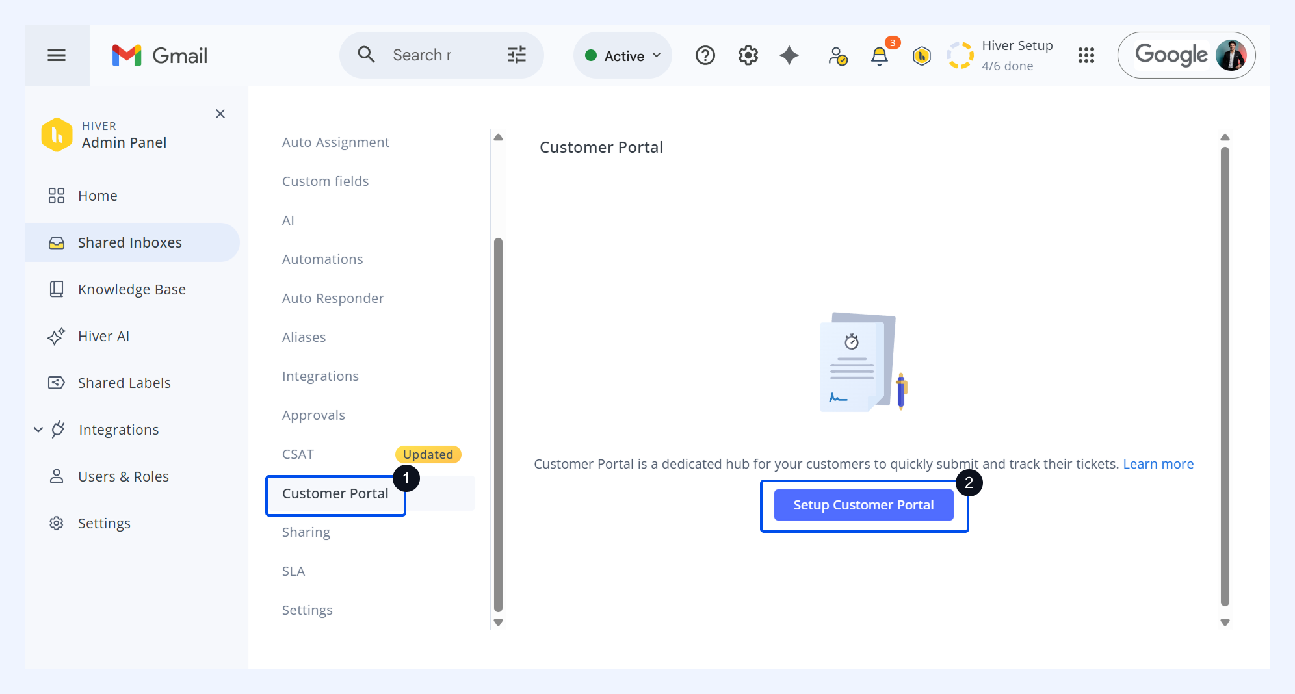Open the notifications bell icon
Screen dimensions: 1295x694
click(x=880, y=56)
